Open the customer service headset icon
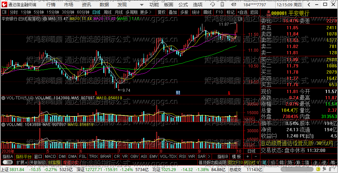Screen dimensions: 338x173 click(213, 5)
